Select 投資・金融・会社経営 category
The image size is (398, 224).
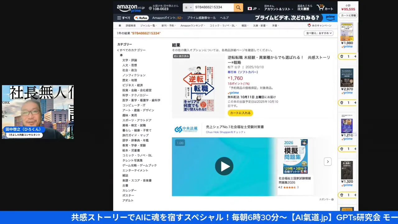(137, 90)
